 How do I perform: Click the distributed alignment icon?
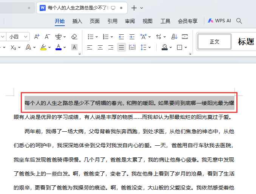(x=132, y=48)
